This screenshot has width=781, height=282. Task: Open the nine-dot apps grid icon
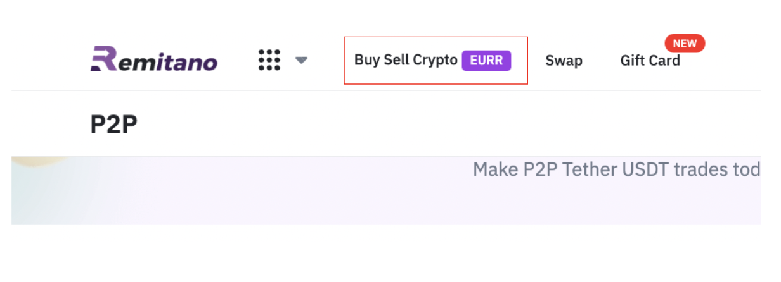(269, 60)
